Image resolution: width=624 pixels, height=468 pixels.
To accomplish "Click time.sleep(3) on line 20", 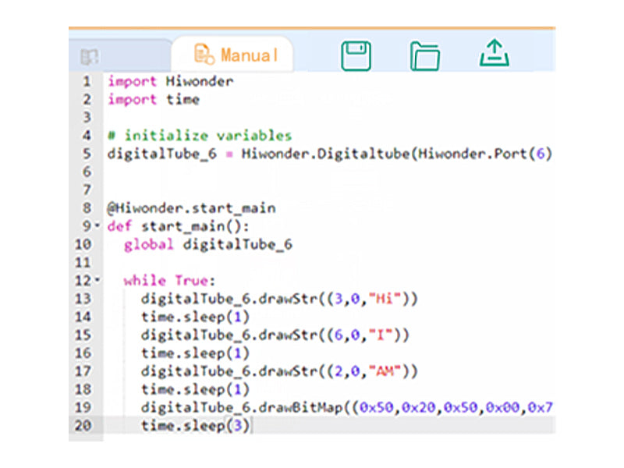I will tap(195, 424).
